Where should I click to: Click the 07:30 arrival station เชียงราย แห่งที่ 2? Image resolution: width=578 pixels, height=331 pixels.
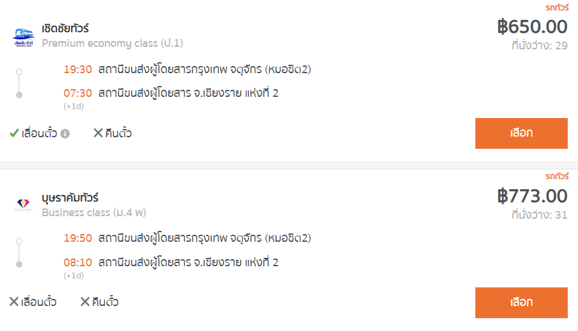click(188, 93)
